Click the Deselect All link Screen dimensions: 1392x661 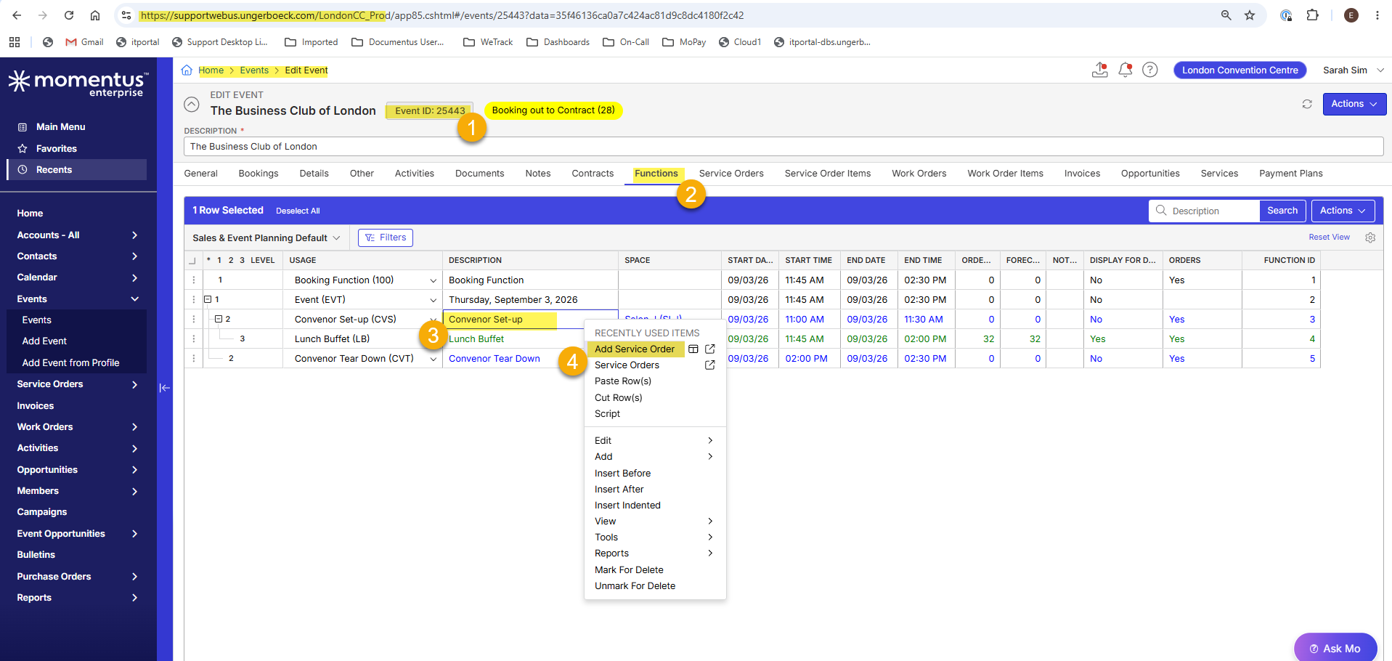tap(298, 211)
